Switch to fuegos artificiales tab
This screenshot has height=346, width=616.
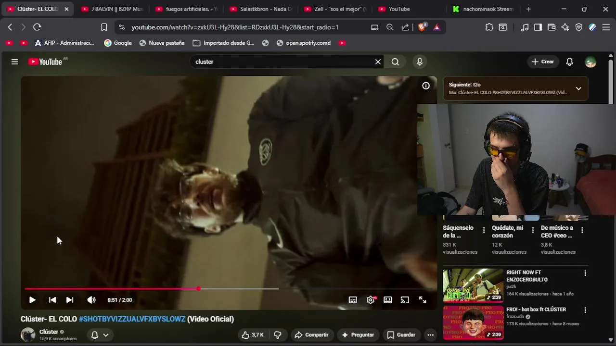(x=187, y=9)
